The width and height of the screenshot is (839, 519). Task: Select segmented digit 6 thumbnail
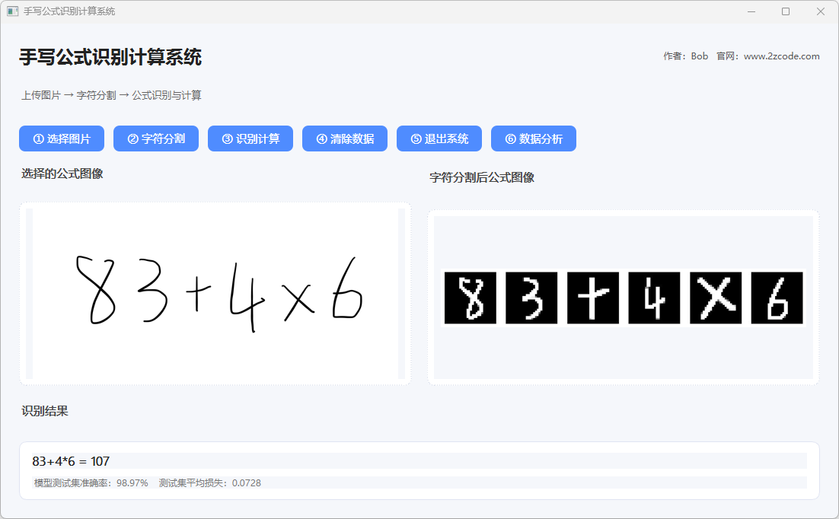[x=777, y=298]
